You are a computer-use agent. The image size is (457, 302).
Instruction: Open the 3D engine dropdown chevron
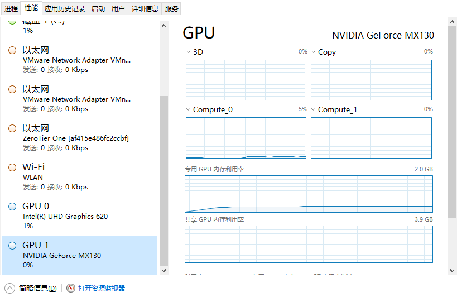[188, 52]
